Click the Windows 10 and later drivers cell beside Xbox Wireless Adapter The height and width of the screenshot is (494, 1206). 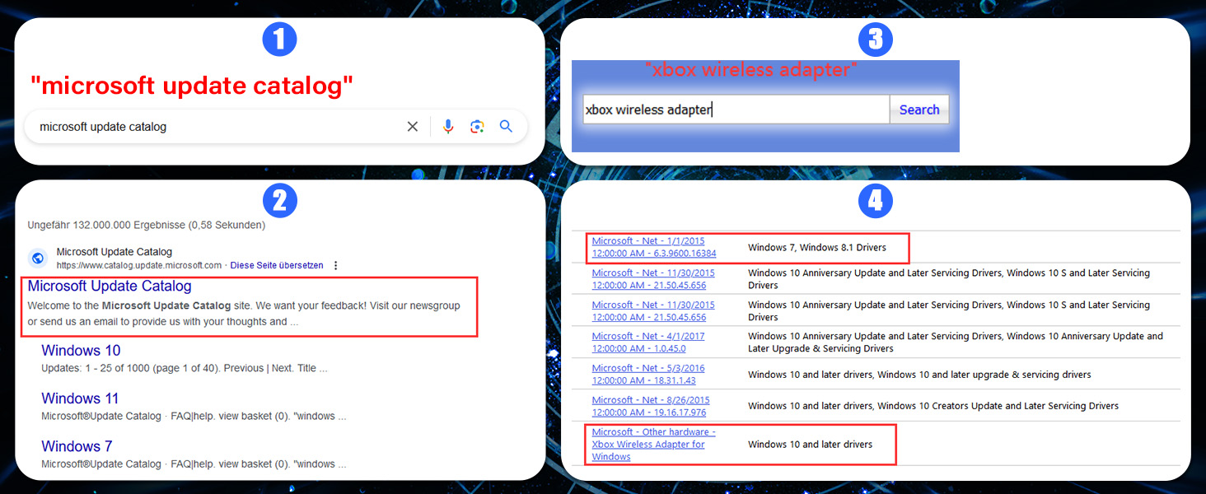pos(810,445)
